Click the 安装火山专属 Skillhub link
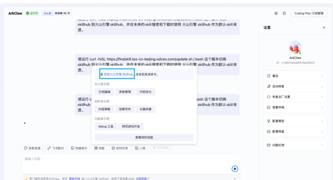 (118, 74)
